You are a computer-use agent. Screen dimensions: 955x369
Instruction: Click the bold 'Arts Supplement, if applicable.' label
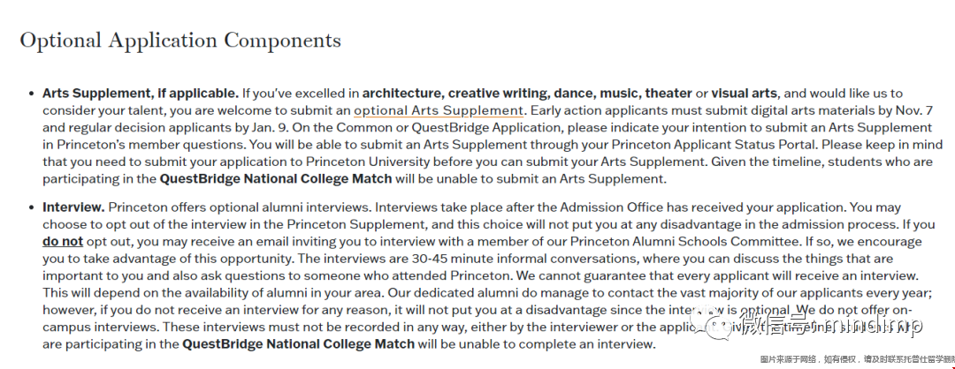pos(141,93)
